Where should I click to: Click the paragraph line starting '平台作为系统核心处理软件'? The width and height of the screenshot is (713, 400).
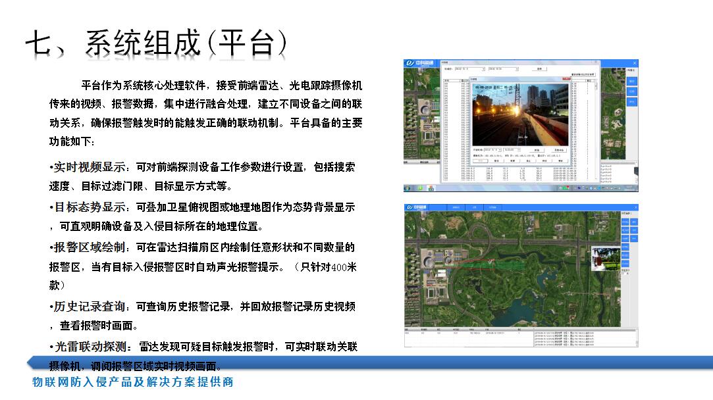221,85
